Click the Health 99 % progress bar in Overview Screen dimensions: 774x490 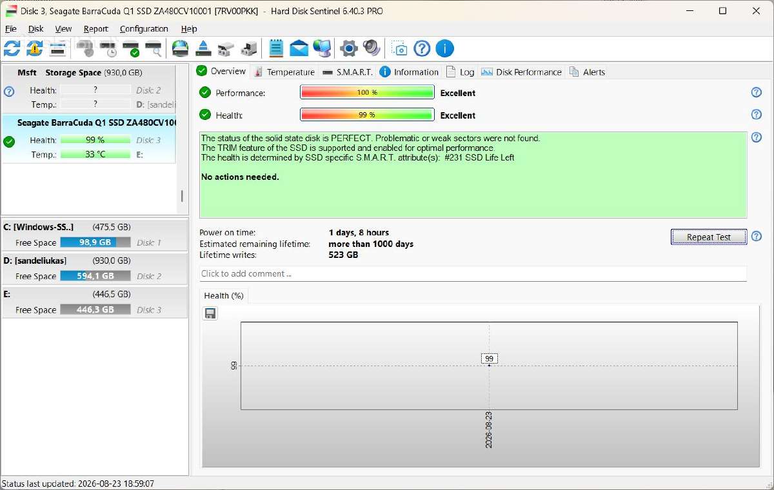[x=367, y=115]
